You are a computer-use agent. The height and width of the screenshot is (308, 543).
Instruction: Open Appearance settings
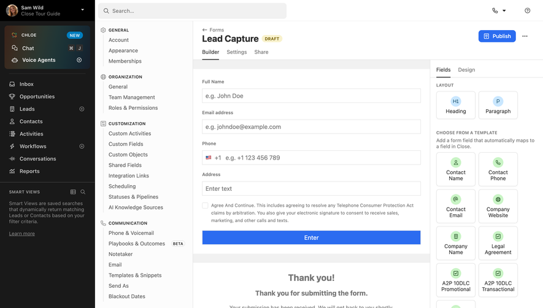pos(123,50)
